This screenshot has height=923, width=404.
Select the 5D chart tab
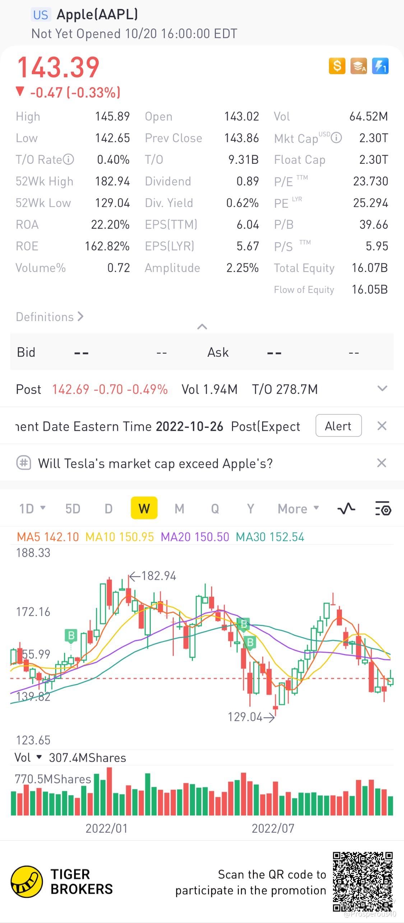[73, 509]
